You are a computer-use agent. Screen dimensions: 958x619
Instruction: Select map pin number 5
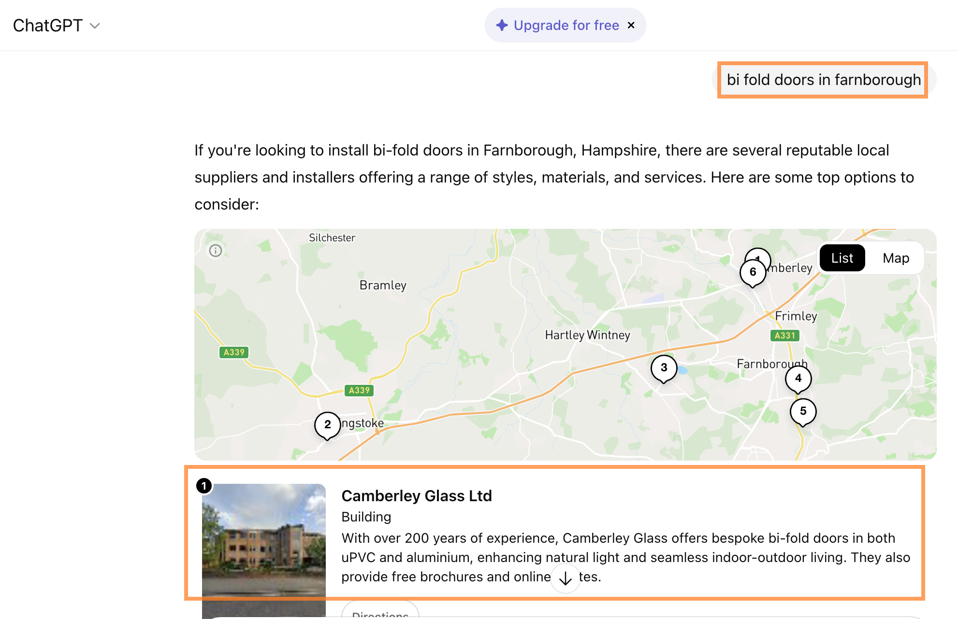pyautogui.click(x=803, y=411)
